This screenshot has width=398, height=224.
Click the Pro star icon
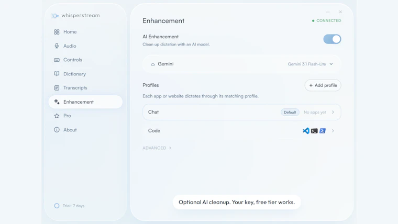point(57,116)
